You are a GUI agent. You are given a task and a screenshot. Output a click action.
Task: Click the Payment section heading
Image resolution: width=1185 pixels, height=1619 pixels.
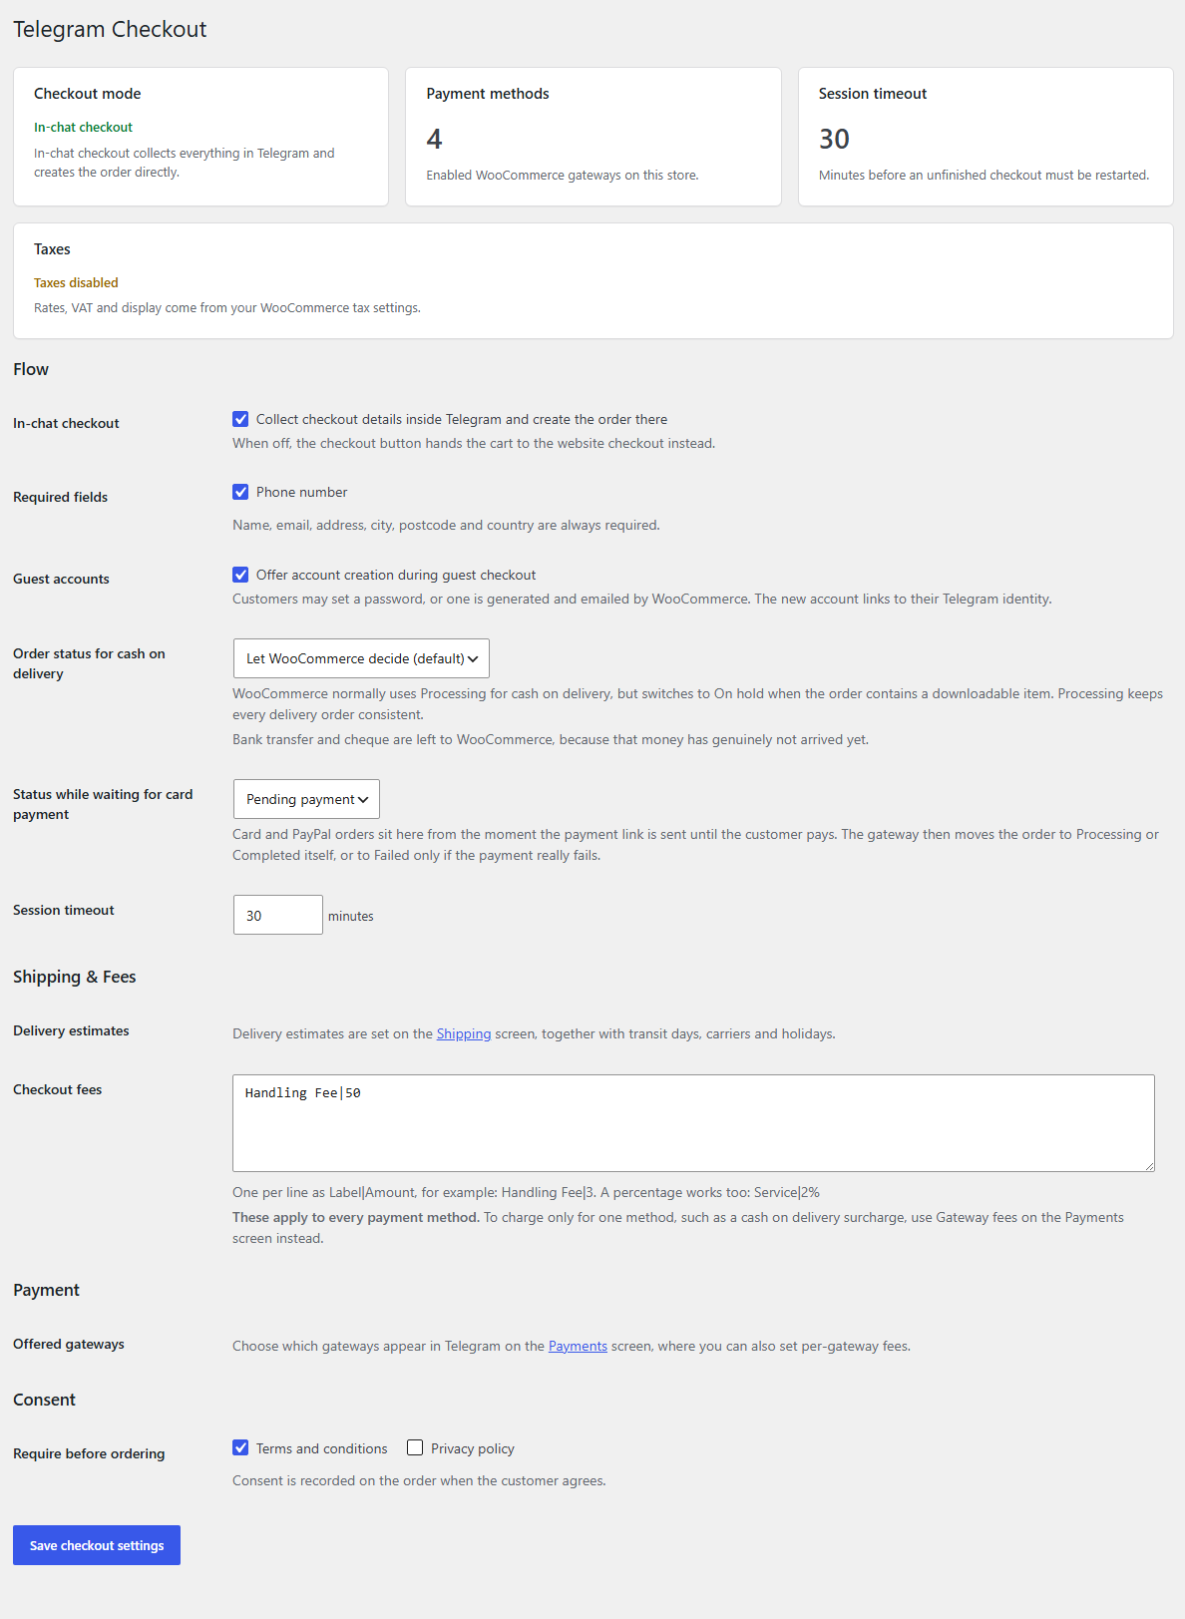point(46,1290)
